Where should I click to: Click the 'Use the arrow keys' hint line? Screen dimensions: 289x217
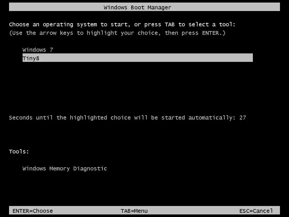pos(117,33)
